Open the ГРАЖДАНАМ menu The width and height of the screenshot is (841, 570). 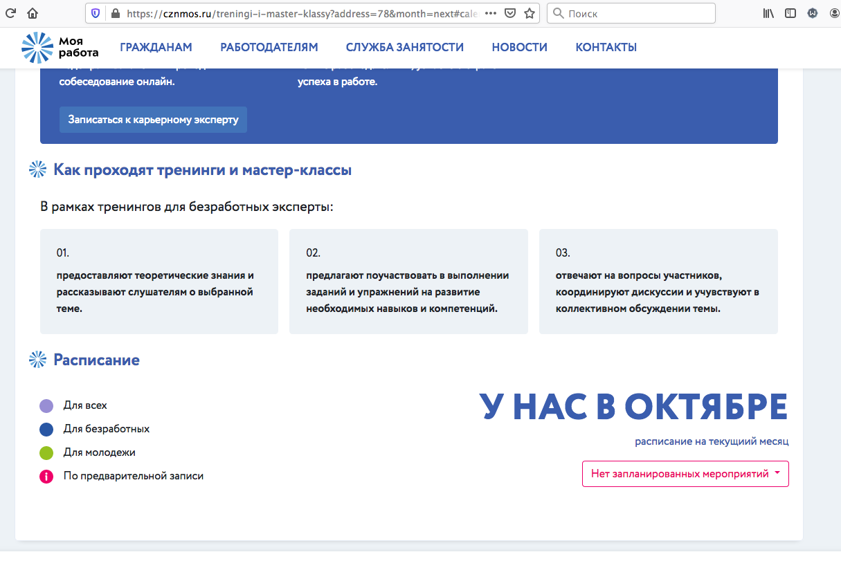point(156,47)
